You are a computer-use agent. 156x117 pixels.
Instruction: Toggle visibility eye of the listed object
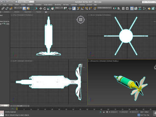pos(3,24)
